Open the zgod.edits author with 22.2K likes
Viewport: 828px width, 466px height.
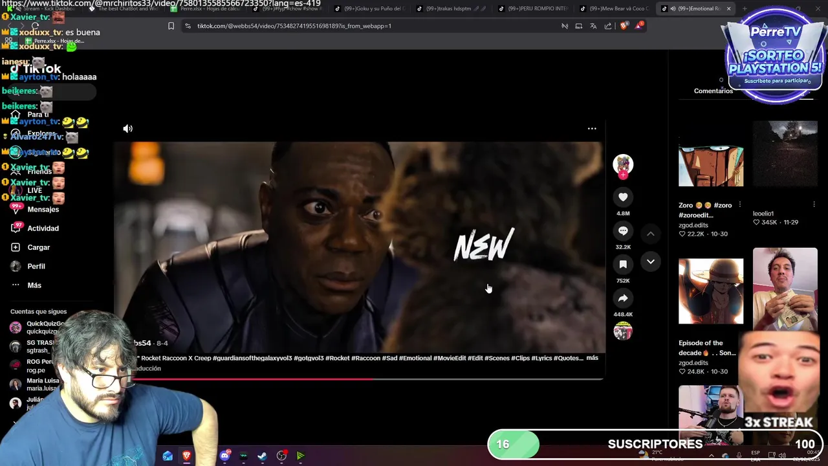tap(693, 225)
